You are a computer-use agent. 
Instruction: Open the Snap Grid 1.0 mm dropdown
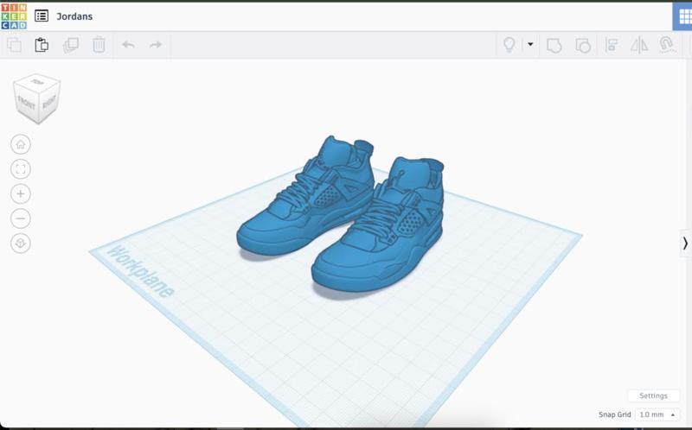pos(657,414)
